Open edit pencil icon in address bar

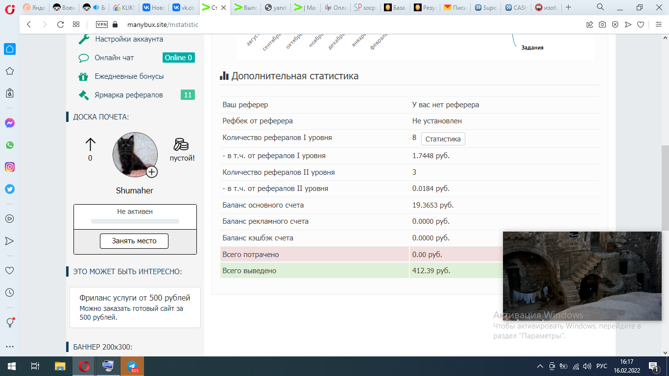click(590, 24)
